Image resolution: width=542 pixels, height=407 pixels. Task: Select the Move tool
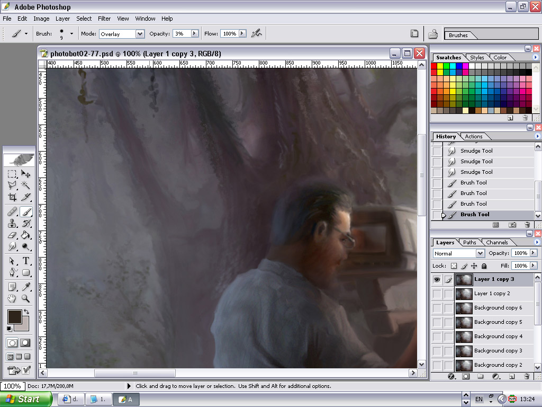(x=25, y=173)
